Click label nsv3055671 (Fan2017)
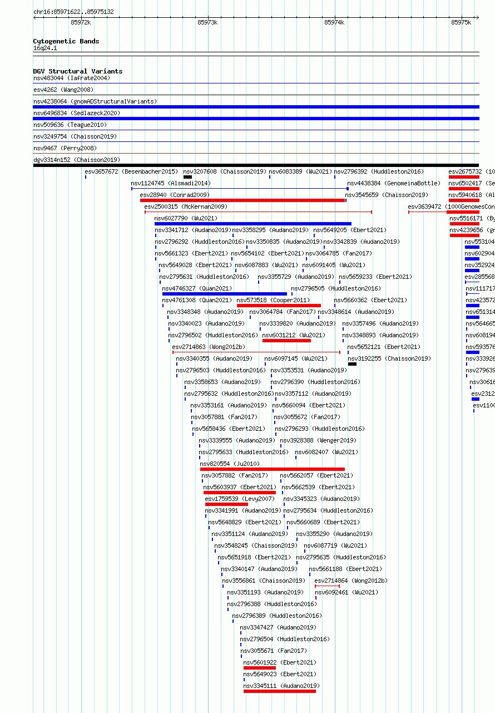 tap(274, 651)
